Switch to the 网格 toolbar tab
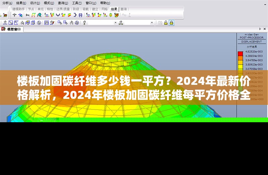Viewport: 268px width, 175px height. (105, 9)
